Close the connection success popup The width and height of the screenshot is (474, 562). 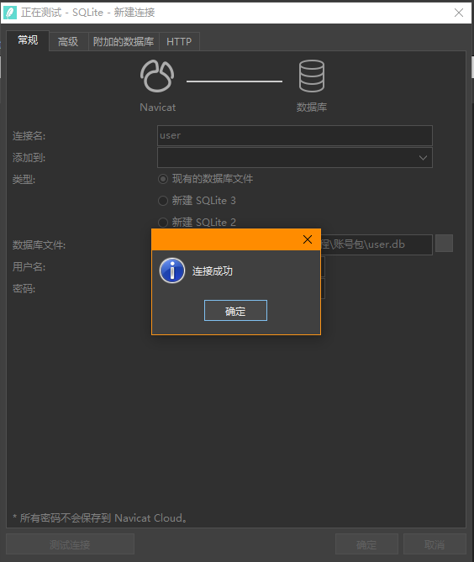[x=308, y=239]
